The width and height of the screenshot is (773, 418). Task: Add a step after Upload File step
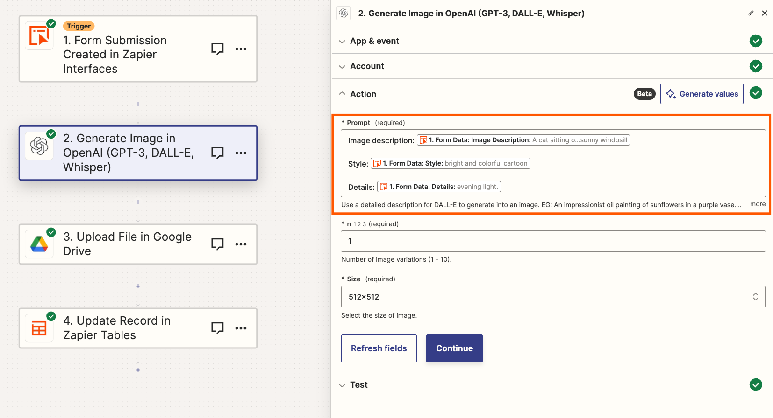[138, 286]
